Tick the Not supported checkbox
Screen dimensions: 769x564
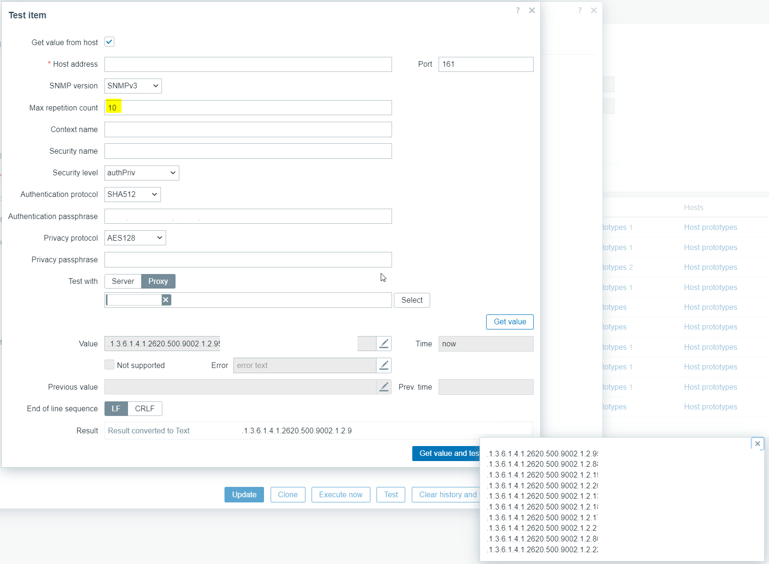(x=109, y=365)
